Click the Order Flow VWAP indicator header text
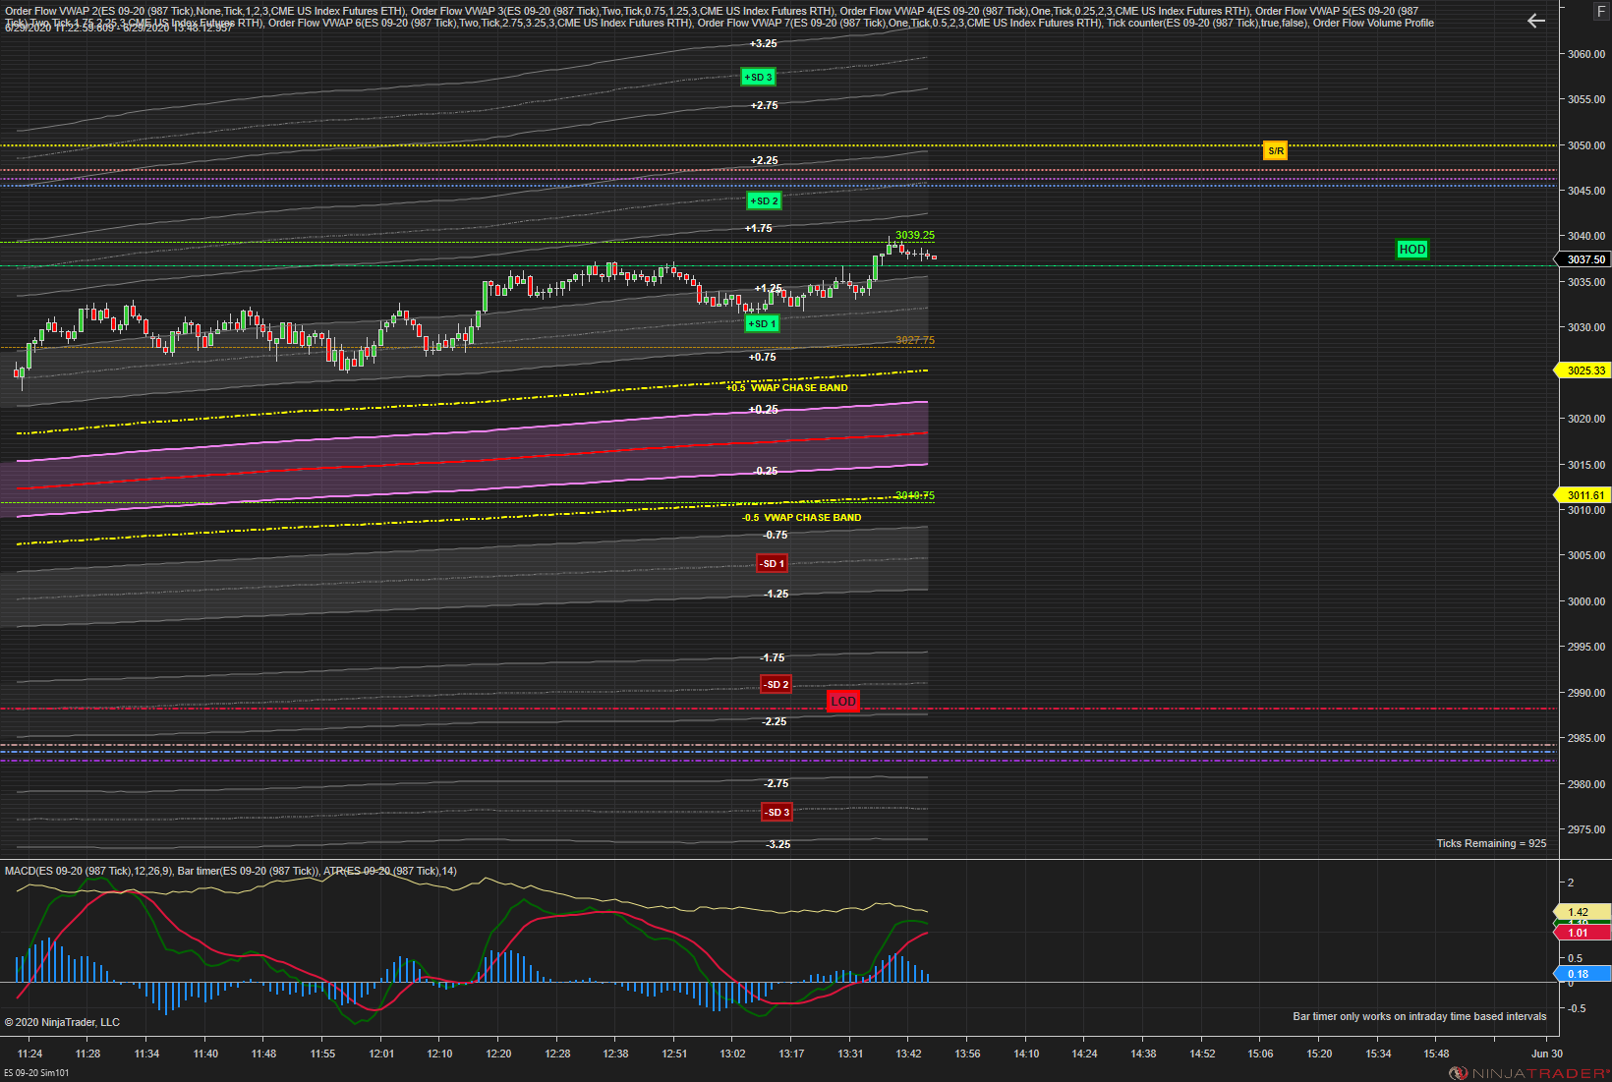1612x1082 pixels. click(x=719, y=17)
